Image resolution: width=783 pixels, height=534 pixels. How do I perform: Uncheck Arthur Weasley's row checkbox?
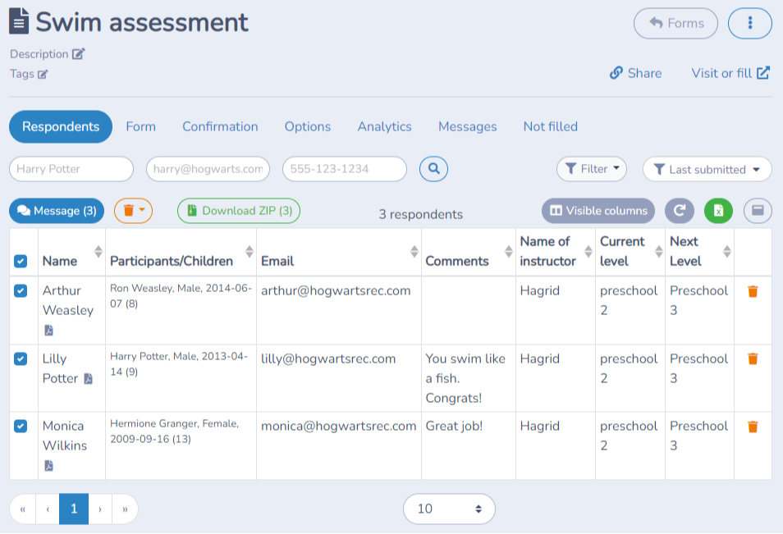21,290
